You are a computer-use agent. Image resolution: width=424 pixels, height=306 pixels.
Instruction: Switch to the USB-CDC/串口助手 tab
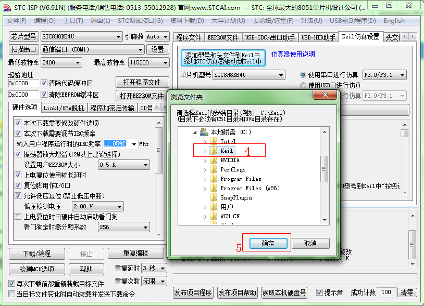click(270, 37)
